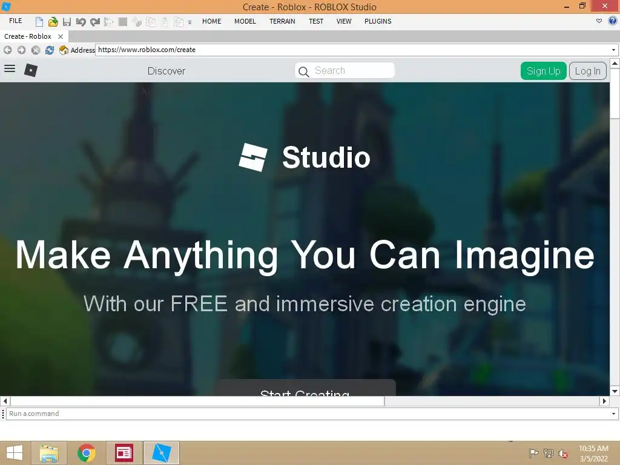620x465 pixels.
Task: Click the Home house icon beside Address
Action: (63, 50)
